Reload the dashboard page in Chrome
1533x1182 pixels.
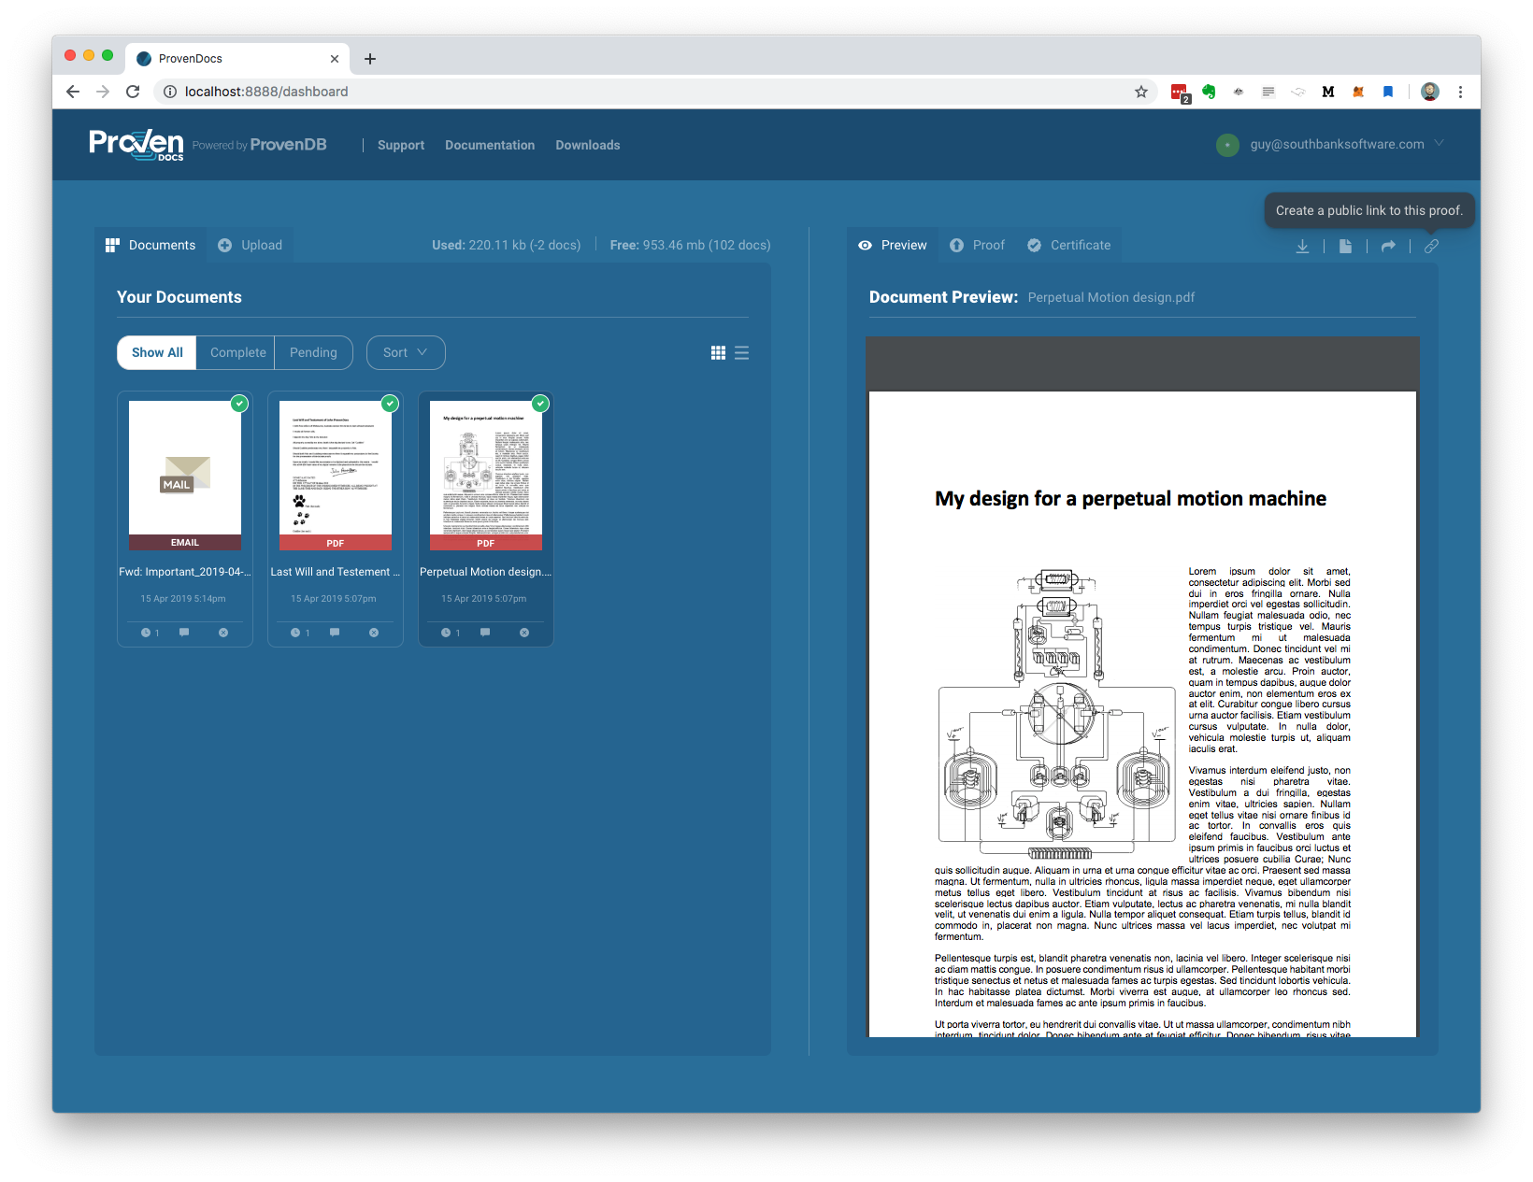(x=133, y=92)
